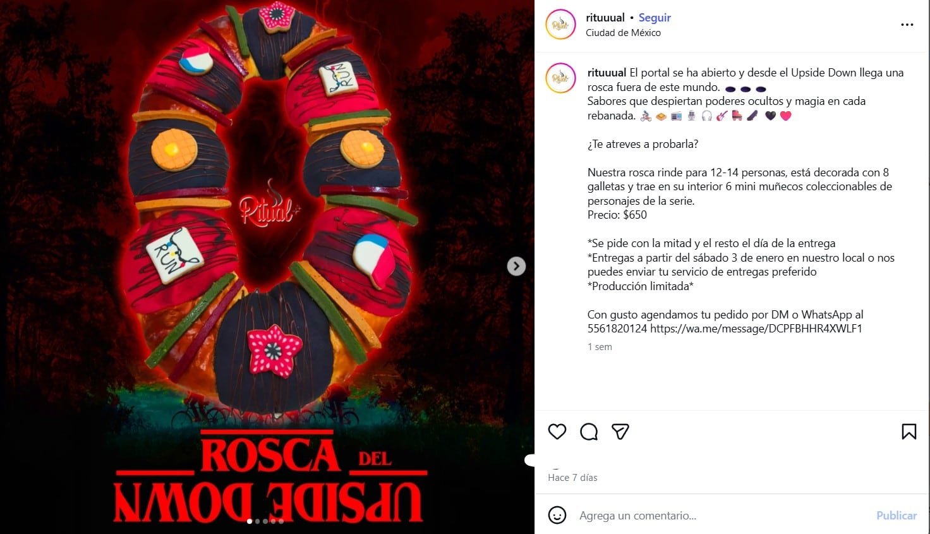This screenshot has width=930, height=534.
Task: Like the post with the heart icon
Action: click(557, 432)
